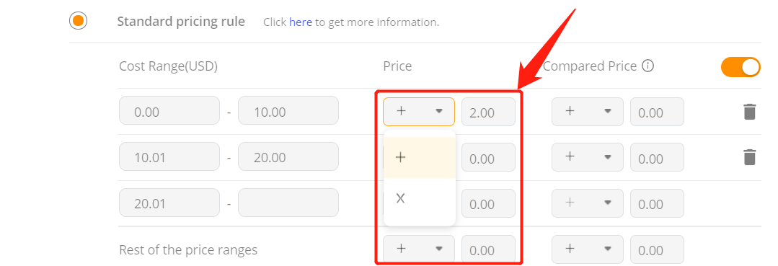Select the Standard pricing rule radio button

tap(79, 22)
